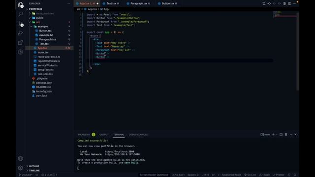
Task: Click the Ln 14, Col 1 cursor position
Action: 178,175
